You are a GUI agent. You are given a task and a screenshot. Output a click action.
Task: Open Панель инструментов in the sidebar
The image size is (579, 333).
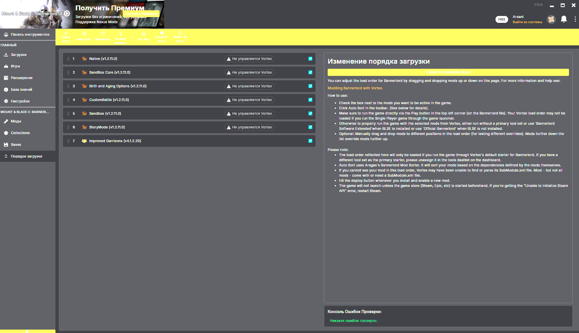point(28,34)
